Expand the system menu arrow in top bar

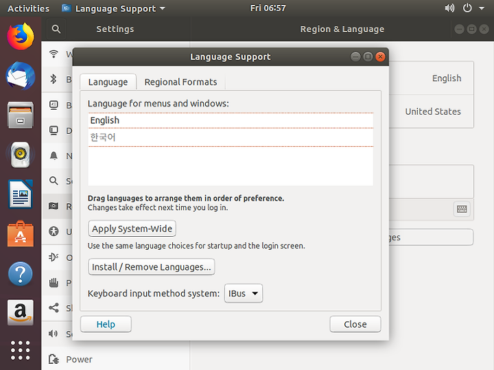click(482, 8)
